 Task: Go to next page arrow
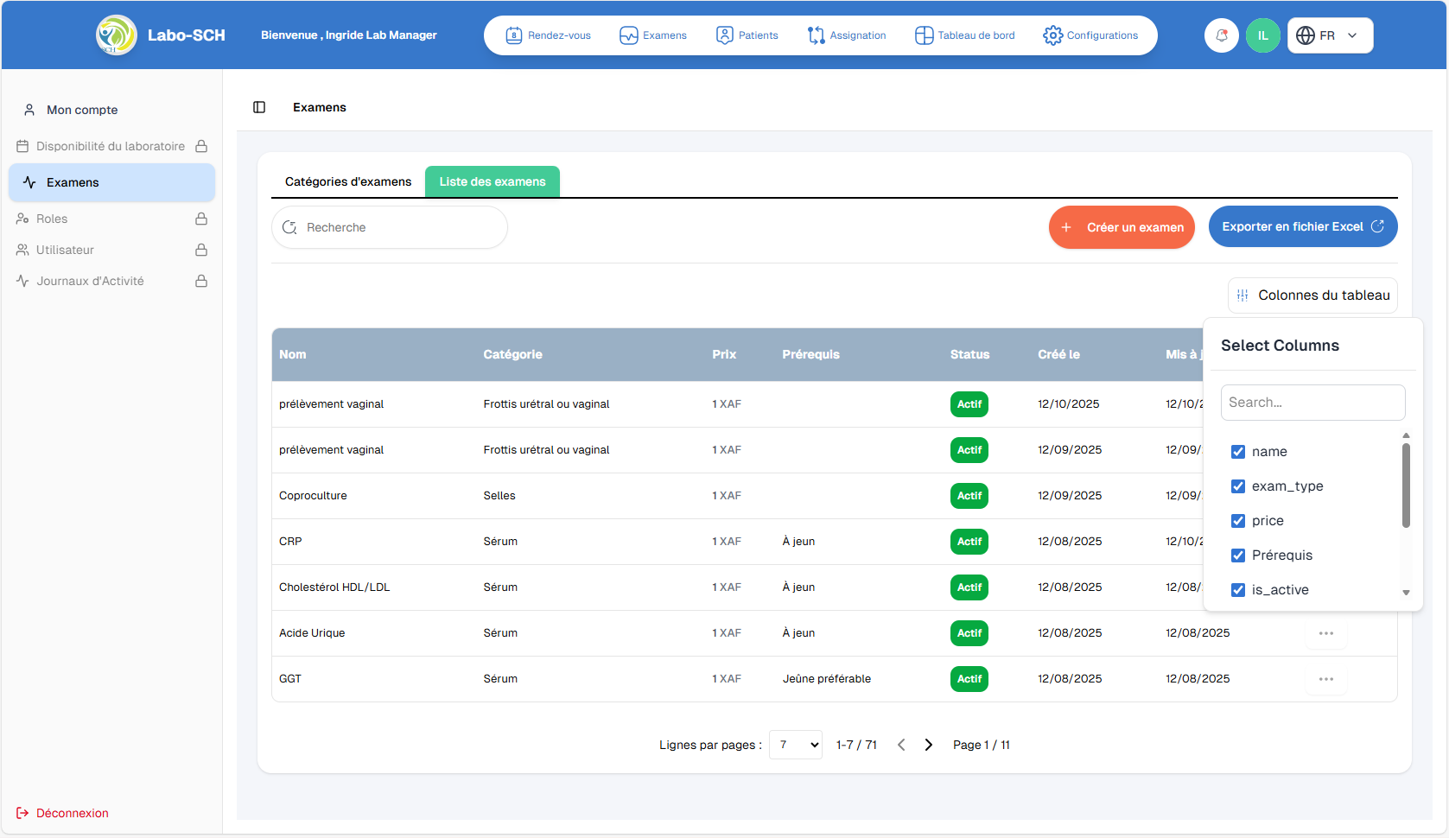click(928, 745)
